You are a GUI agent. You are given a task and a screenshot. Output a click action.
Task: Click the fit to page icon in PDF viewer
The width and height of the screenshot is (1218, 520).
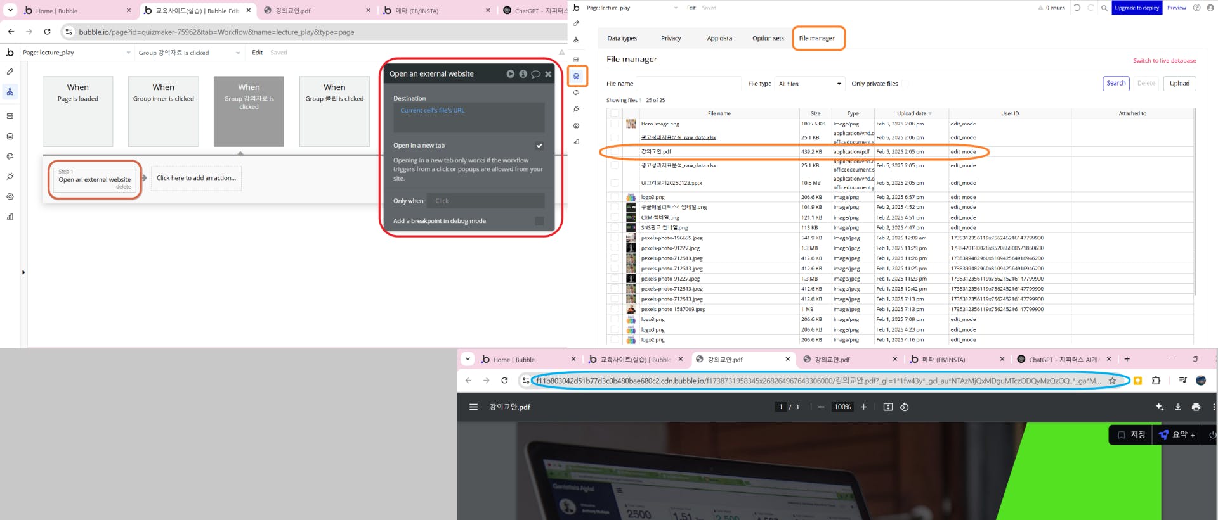coord(888,407)
